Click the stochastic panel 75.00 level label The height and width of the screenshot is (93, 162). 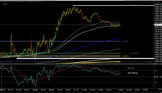coord(156,83)
